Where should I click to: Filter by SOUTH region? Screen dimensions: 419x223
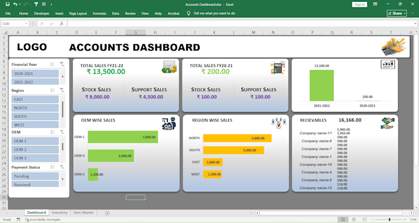[x=35, y=116]
